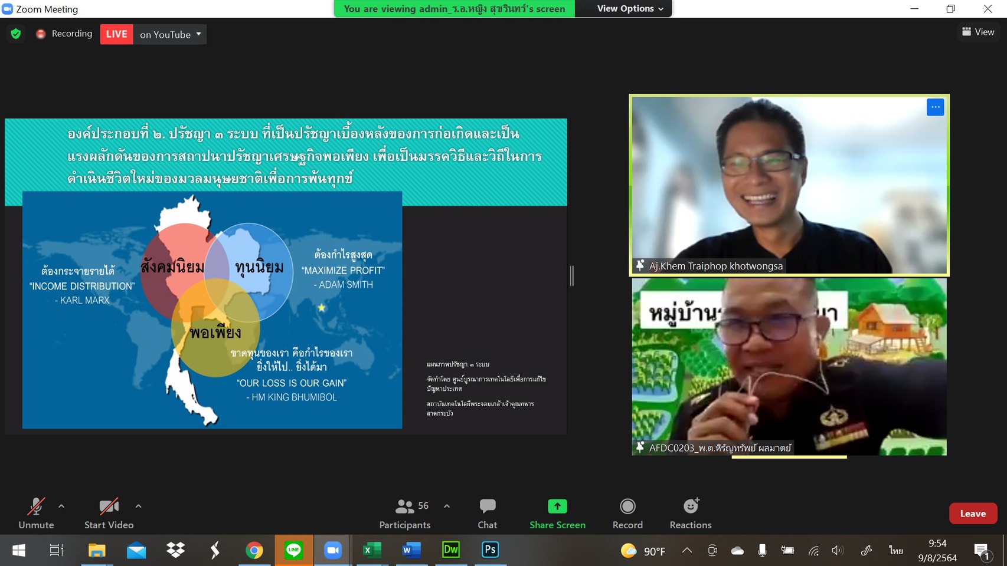
Task: Click the microphone tray icon
Action: (x=763, y=550)
